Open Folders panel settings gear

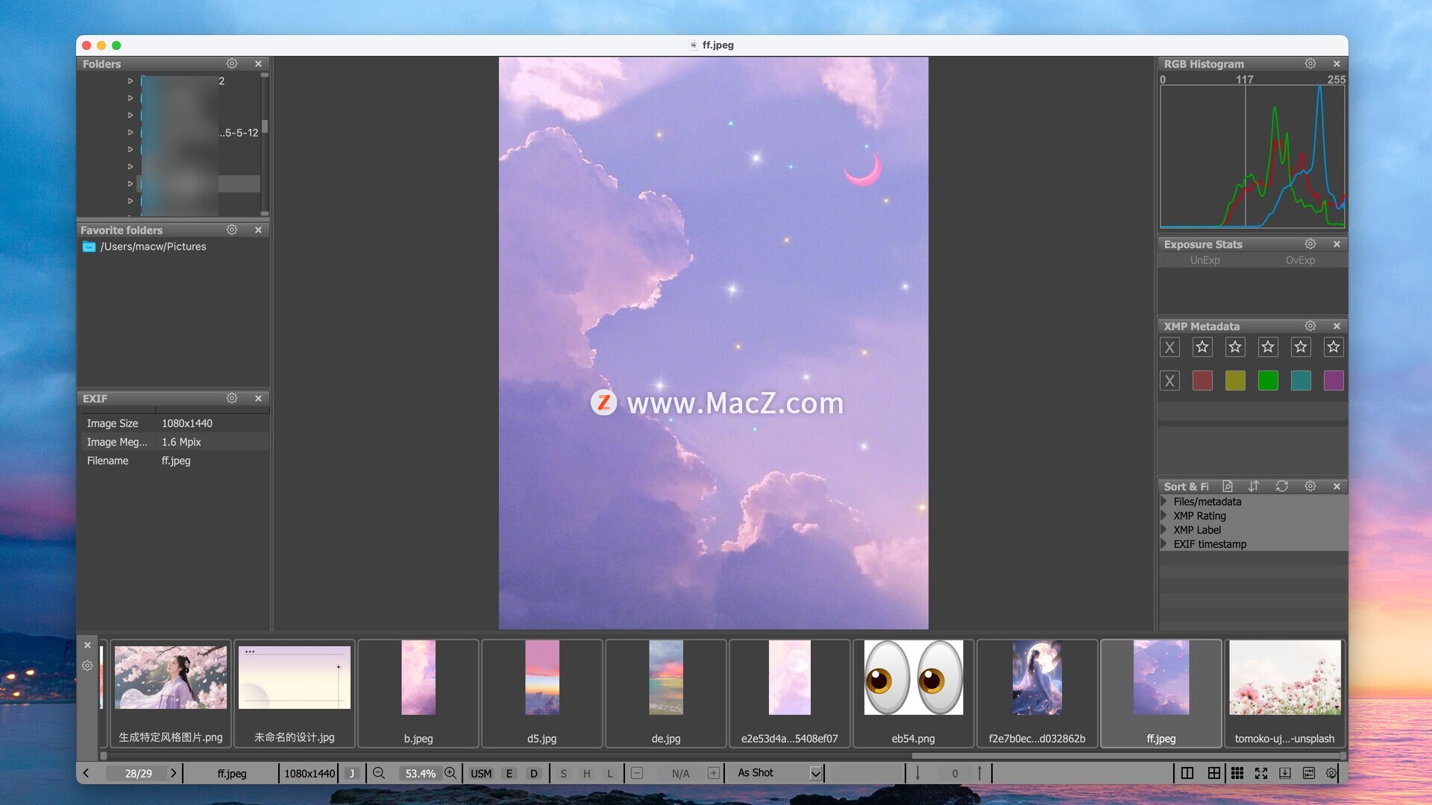[x=232, y=63]
